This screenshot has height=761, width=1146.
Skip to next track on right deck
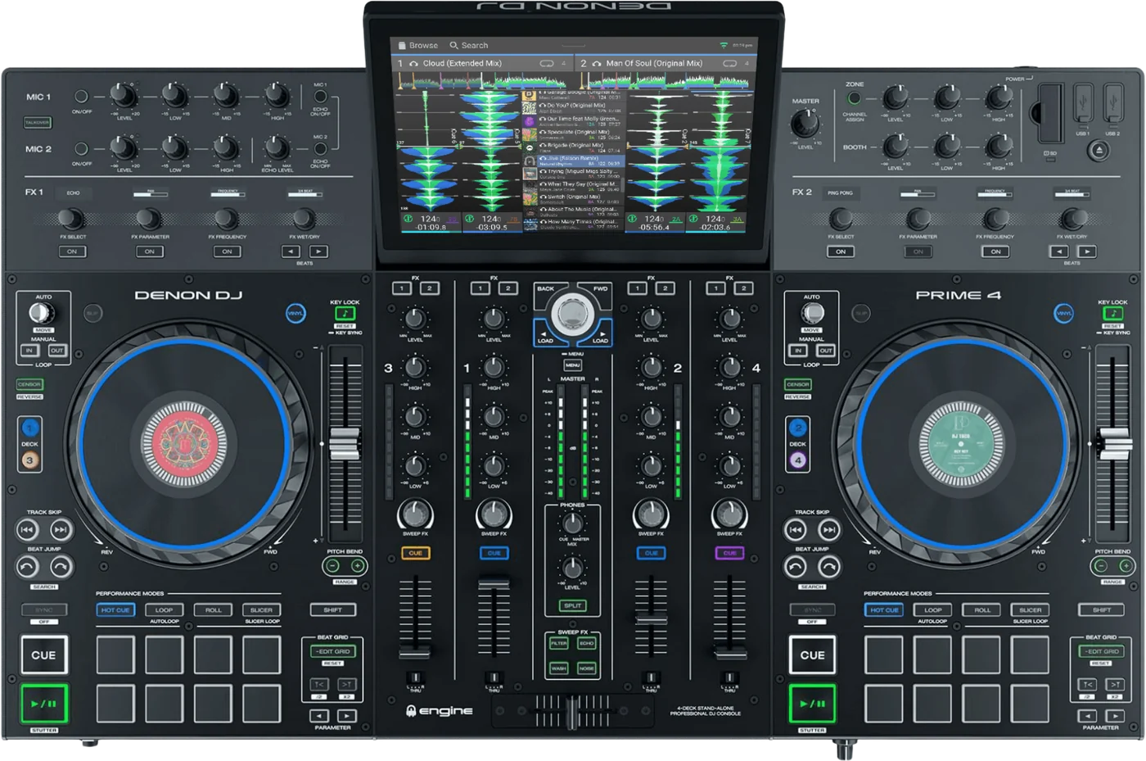click(x=829, y=530)
